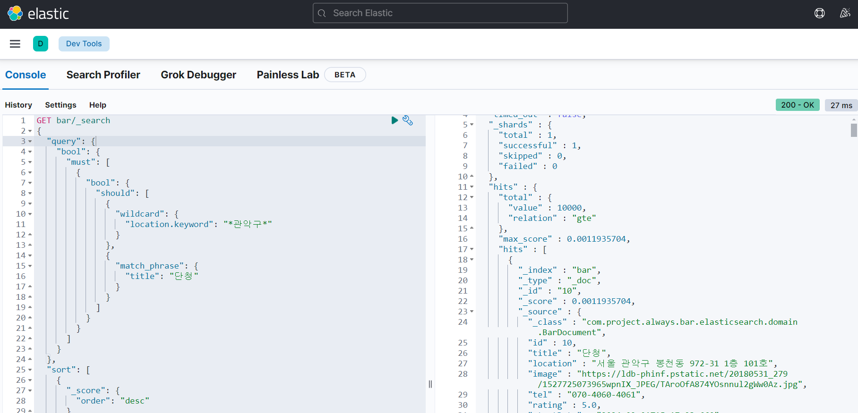
Task: Collapse query block at editor line 3
Action: point(30,141)
